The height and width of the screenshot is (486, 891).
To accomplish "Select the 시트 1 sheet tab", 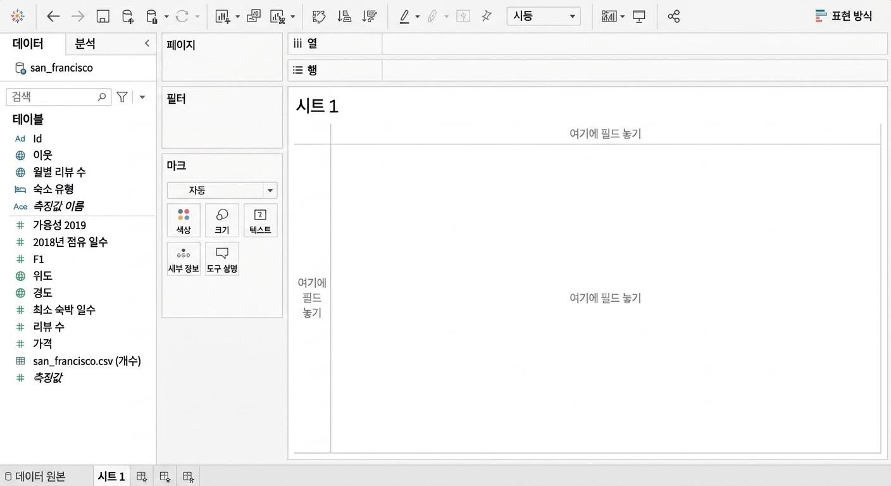I will tap(111, 477).
